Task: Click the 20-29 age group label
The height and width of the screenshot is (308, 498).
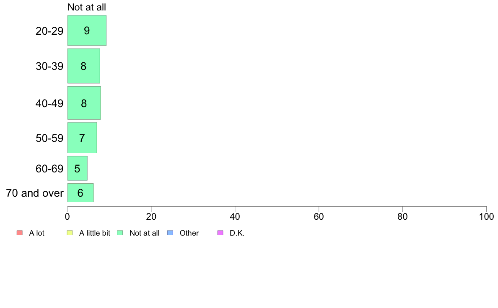Action: pos(49,31)
